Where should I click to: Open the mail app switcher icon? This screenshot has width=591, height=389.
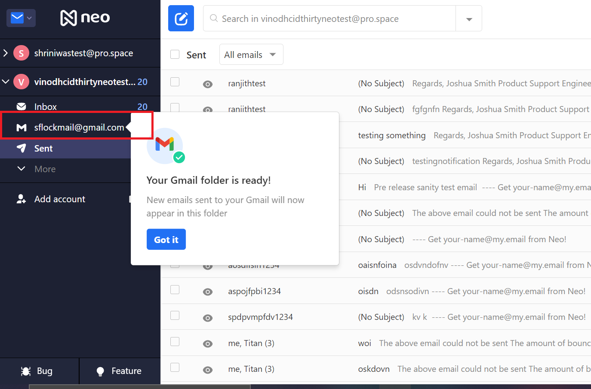pos(21,18)
